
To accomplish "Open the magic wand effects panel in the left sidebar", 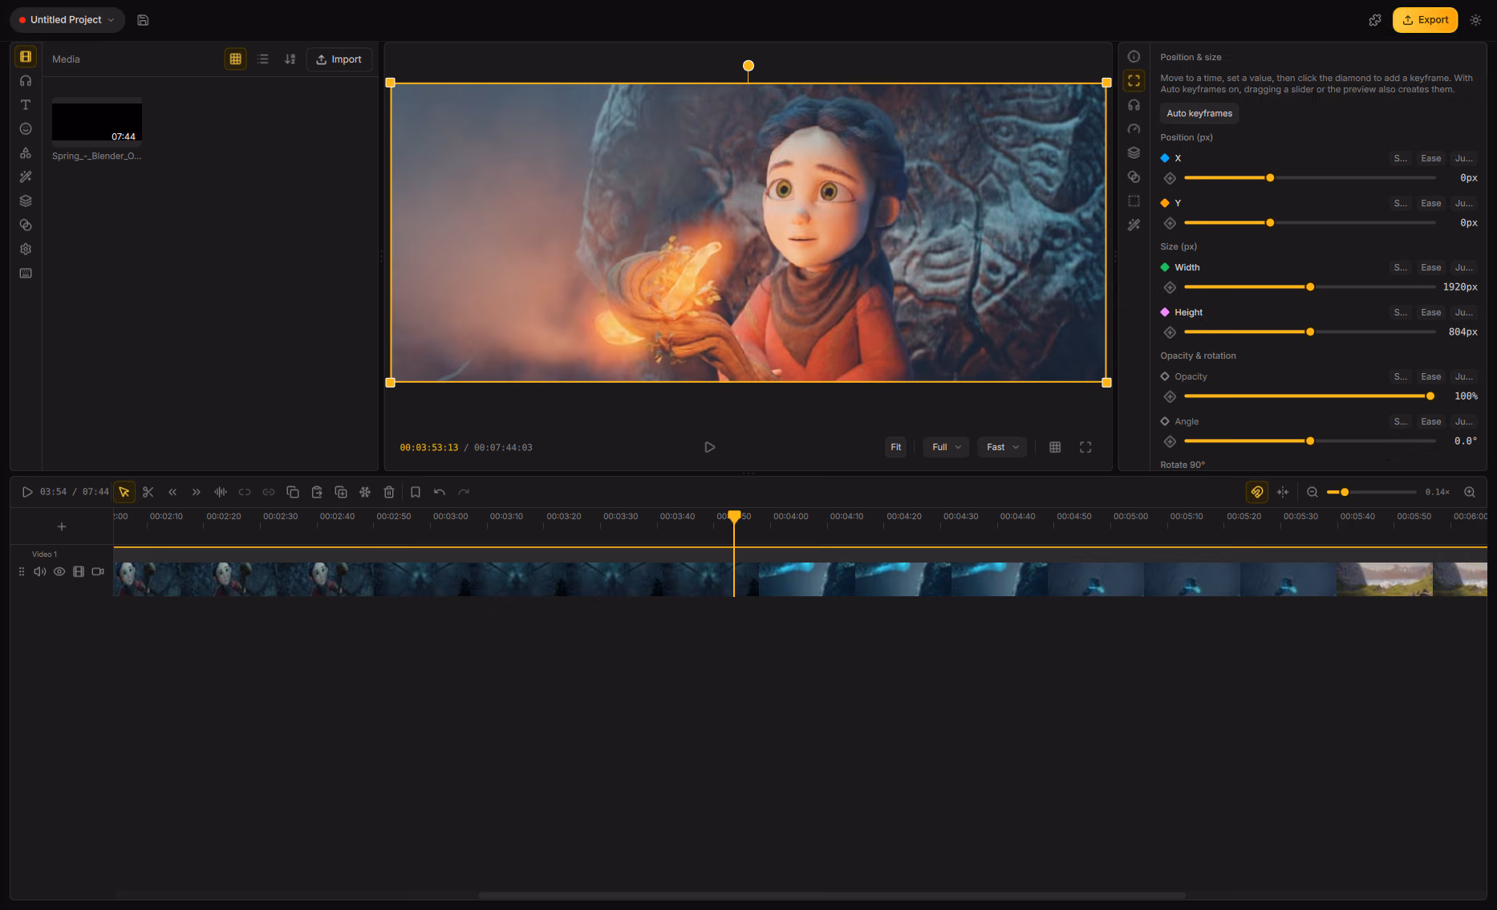I will coord(26,177).
